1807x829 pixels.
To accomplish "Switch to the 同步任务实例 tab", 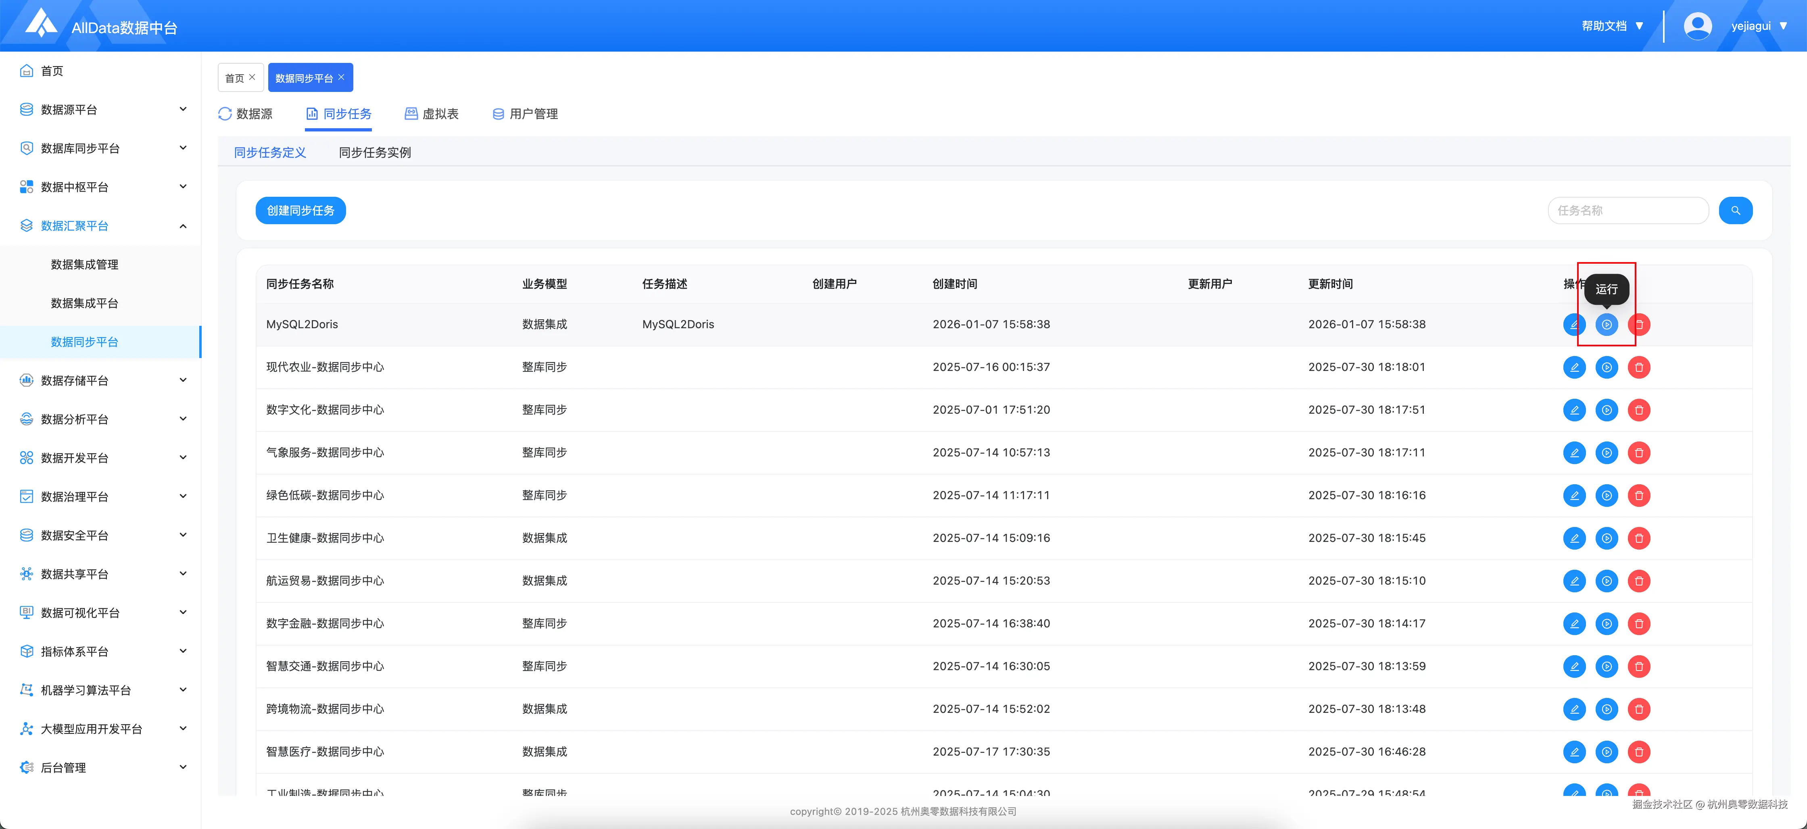I will 375,152.
